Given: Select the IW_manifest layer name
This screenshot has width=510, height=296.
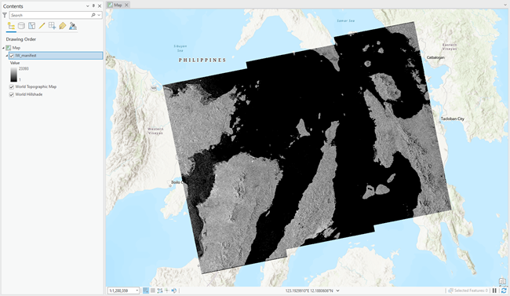Looking at the screenshot, I should 26,56.
